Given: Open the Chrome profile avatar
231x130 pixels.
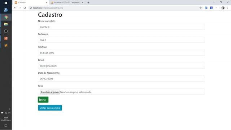Looking at the screenshot, I should coord(223,8).
